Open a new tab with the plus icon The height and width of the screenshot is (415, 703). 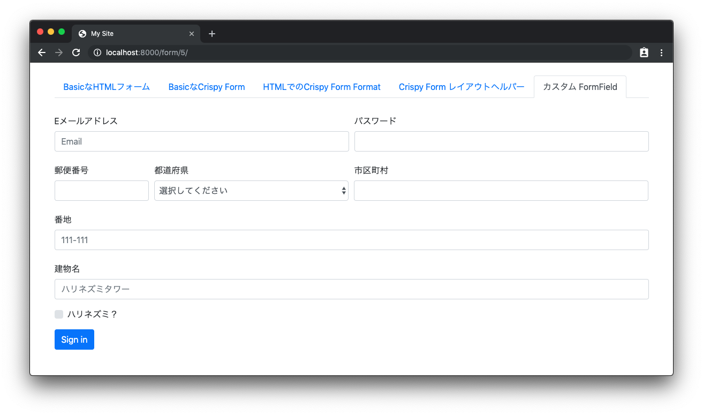pos(211,33)
